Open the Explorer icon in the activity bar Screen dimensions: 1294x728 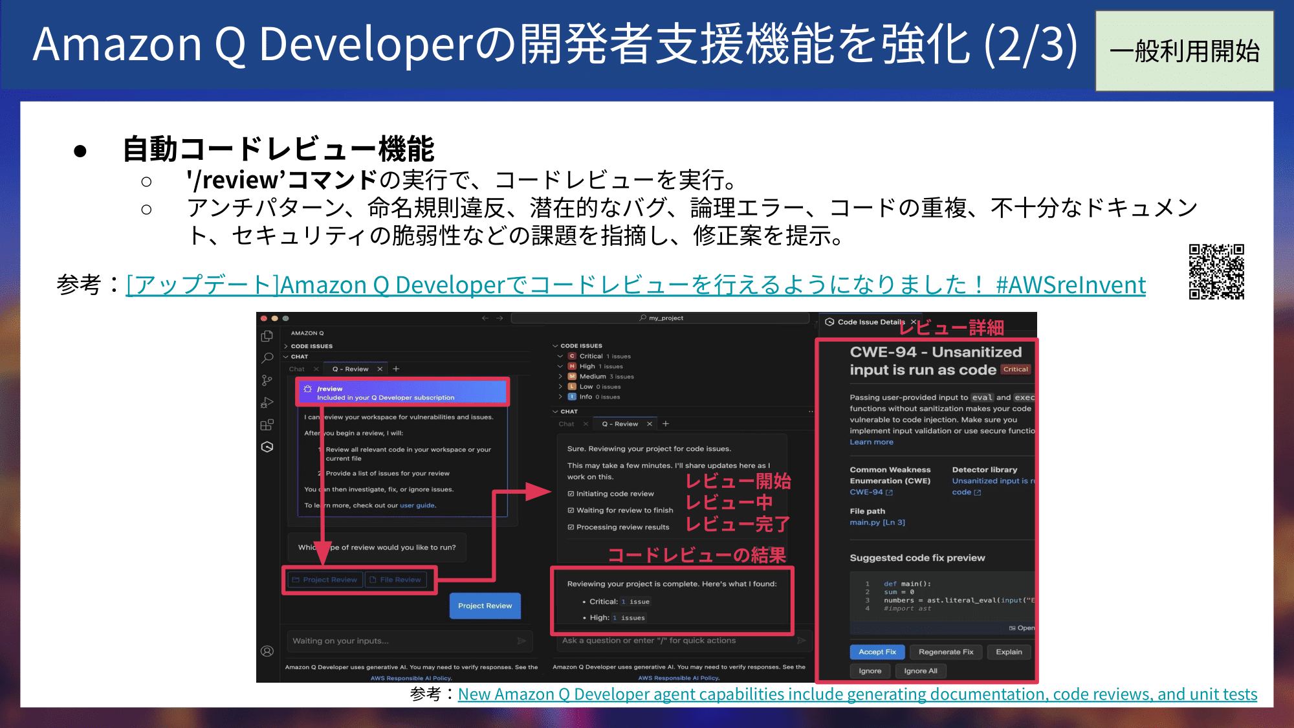267,336
